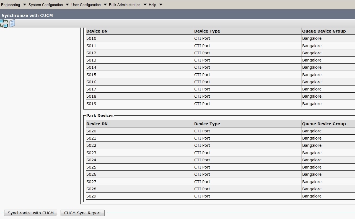355x219 pixels.
Task: Select Device DN 5011 cell
Action: pos(140,46)
